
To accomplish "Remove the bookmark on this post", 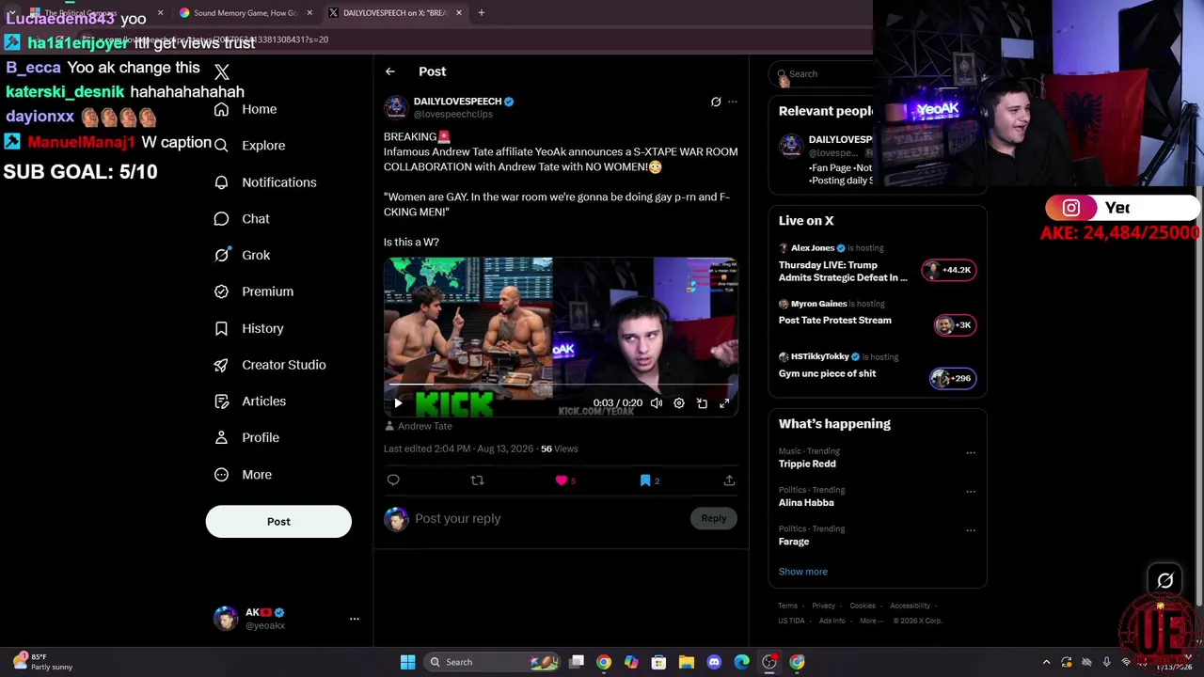I will tap(645, 480).
